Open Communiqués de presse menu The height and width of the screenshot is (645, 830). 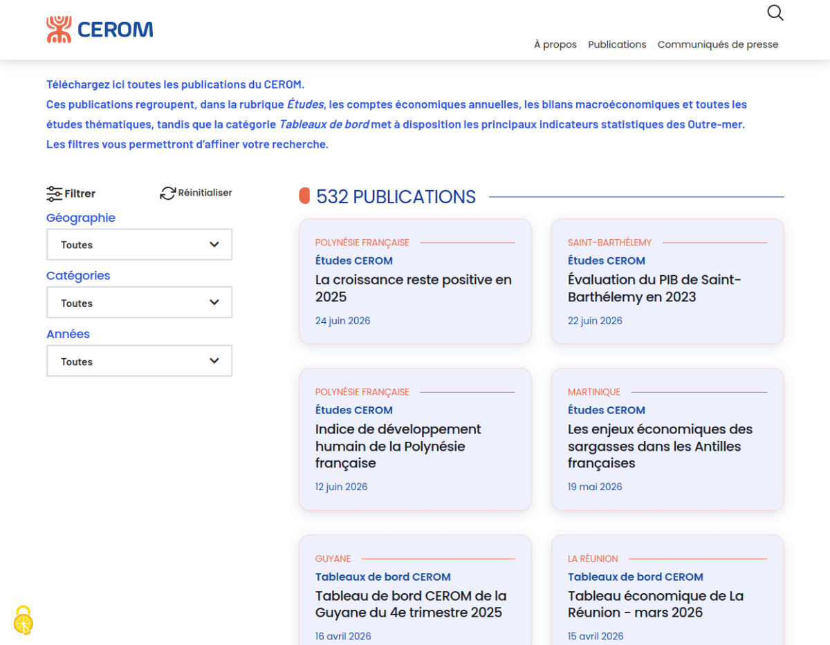pyautogui.click(x=718, y=44)
